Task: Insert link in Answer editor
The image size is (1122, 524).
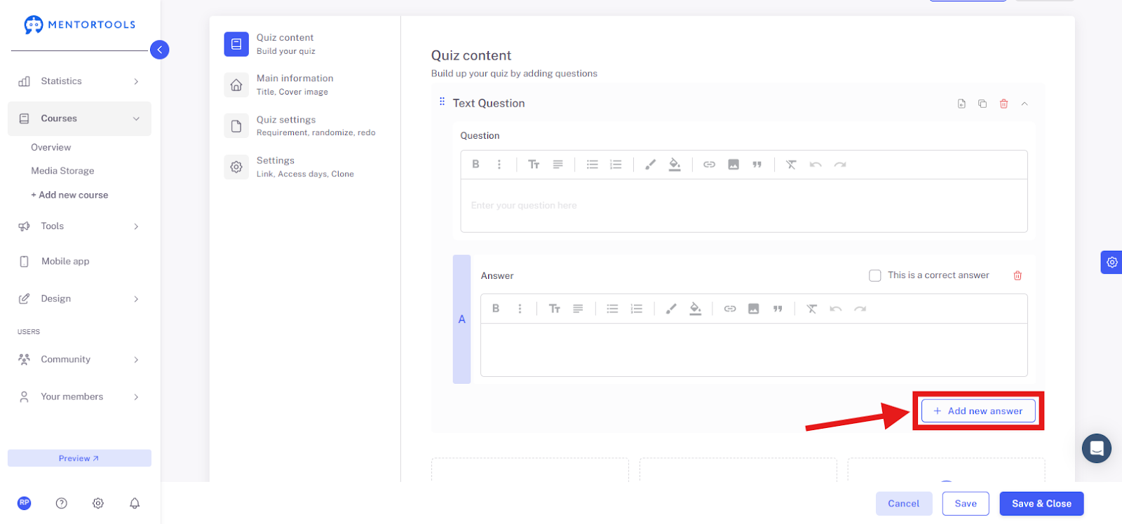Action: click(x=730, y=308)
